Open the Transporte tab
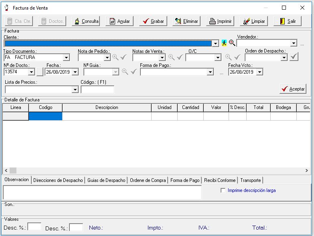The image size is (314, 236). tap(250, 180)
